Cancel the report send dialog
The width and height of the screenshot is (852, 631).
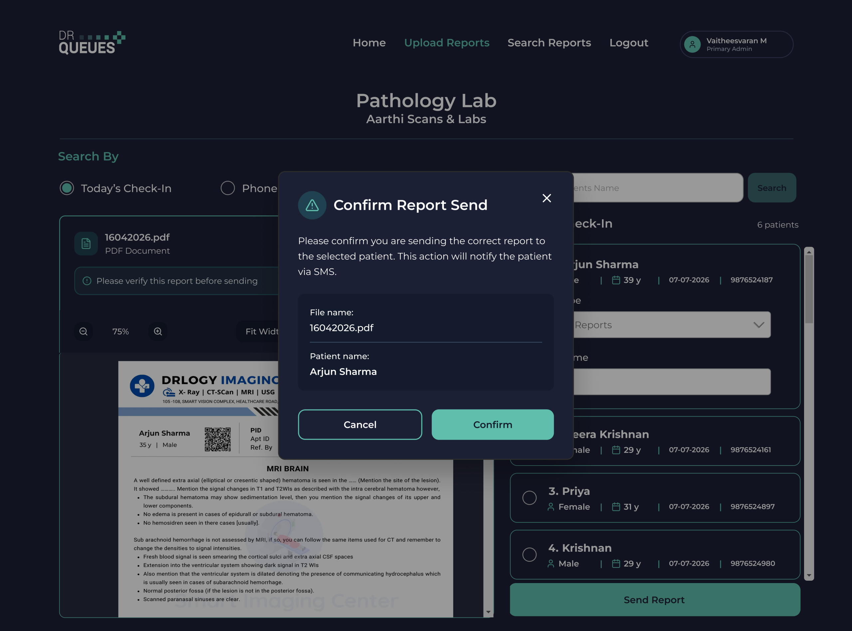point(360,424)
